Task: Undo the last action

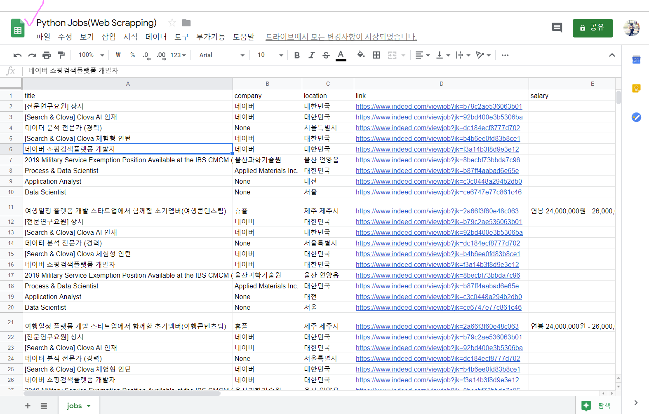Action: [17, 55]
